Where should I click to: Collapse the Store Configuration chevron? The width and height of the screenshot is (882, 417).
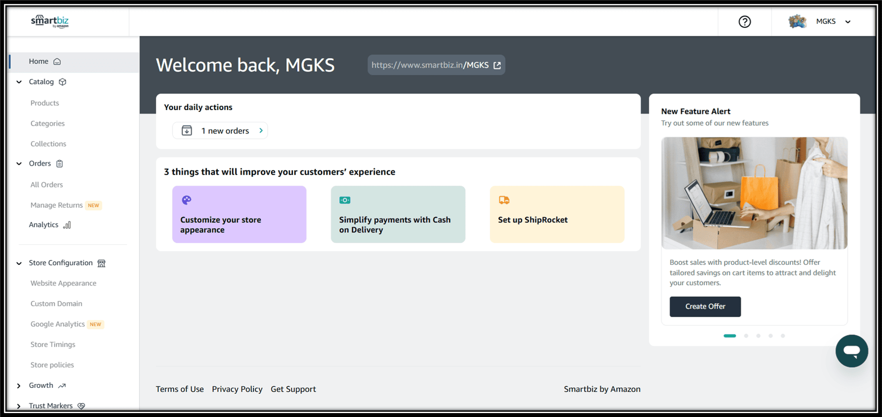tap(19, 263)
